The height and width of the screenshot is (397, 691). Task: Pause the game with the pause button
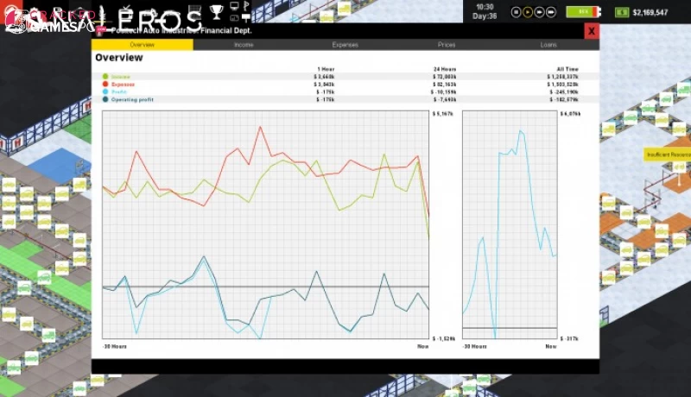point(516,12)
